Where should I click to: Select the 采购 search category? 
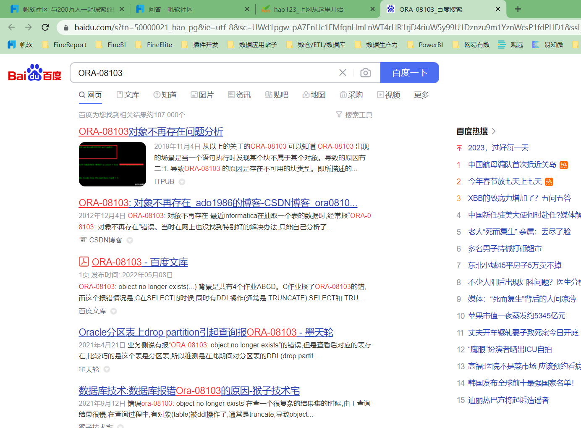click(351, 95)
